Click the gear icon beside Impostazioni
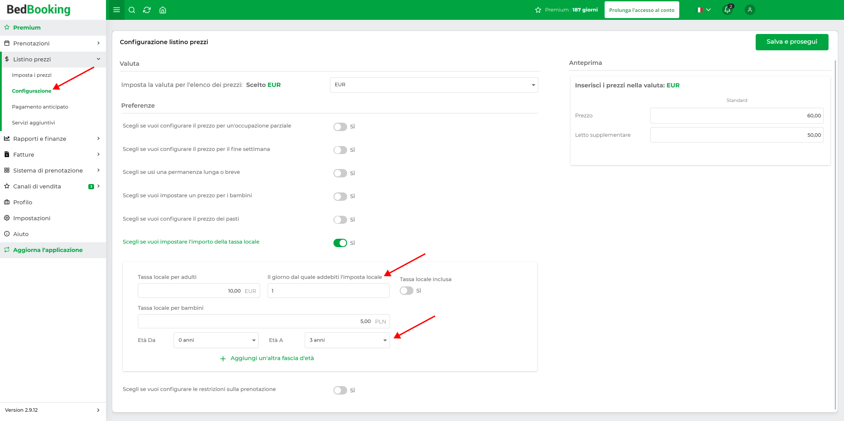844x421 pixels. click(7, 218)
